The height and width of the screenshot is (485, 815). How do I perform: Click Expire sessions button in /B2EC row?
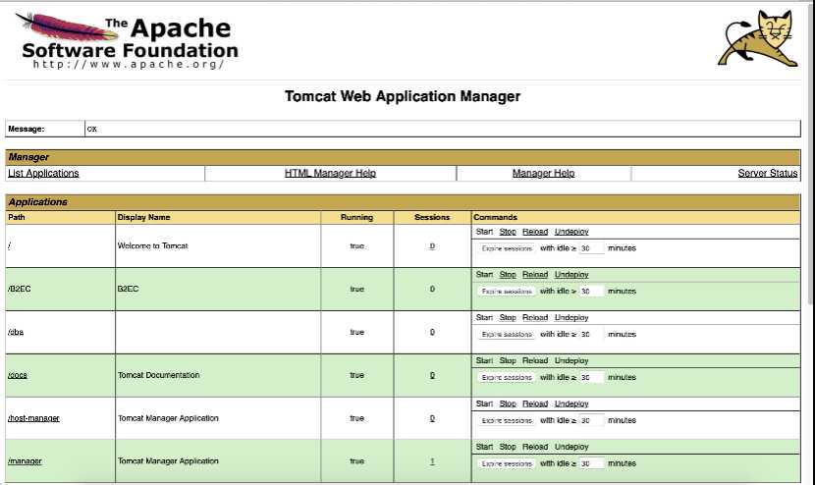(507, 292)
